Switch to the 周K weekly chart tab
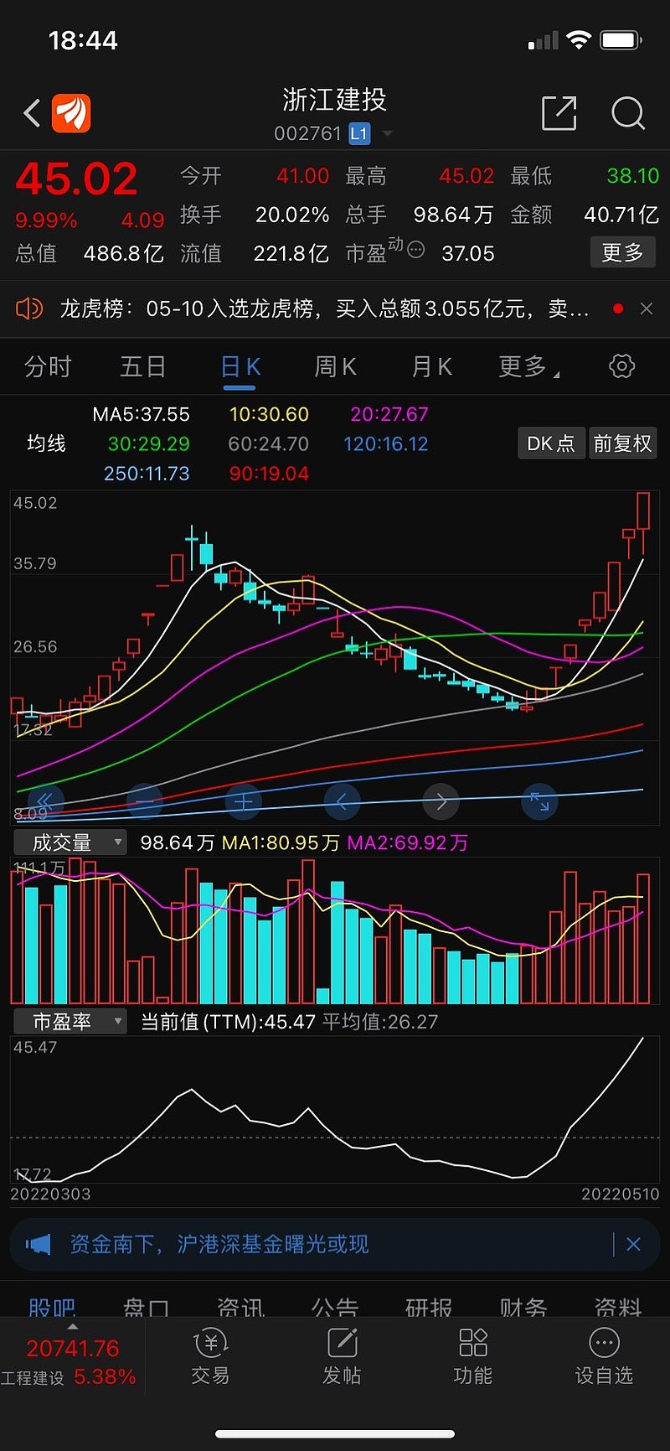This screenshot has width=670, height=1451. pyautogui.click(x=335, y=367)
